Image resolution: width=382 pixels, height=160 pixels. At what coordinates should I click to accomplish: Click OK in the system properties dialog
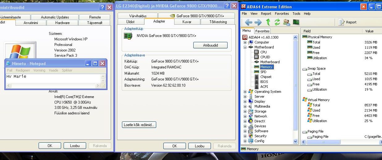pyautogui.click(x=50, y=146)
